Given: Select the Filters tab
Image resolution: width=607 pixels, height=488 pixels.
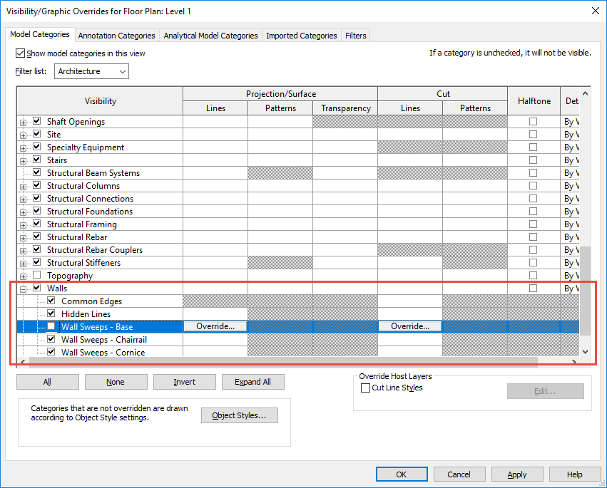Looking at the screenshot, I should pos(356,36).
